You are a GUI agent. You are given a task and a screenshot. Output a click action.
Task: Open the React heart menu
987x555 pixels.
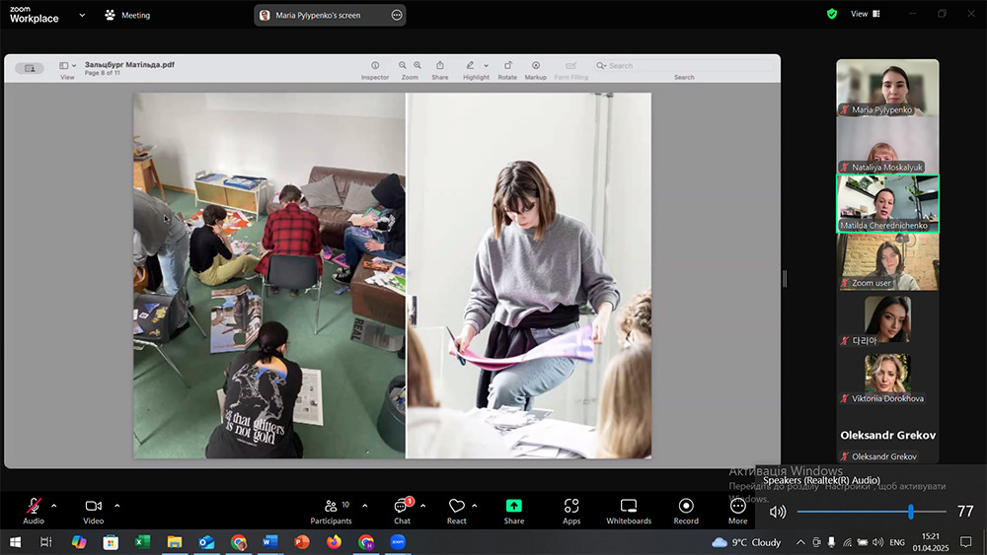456,511
